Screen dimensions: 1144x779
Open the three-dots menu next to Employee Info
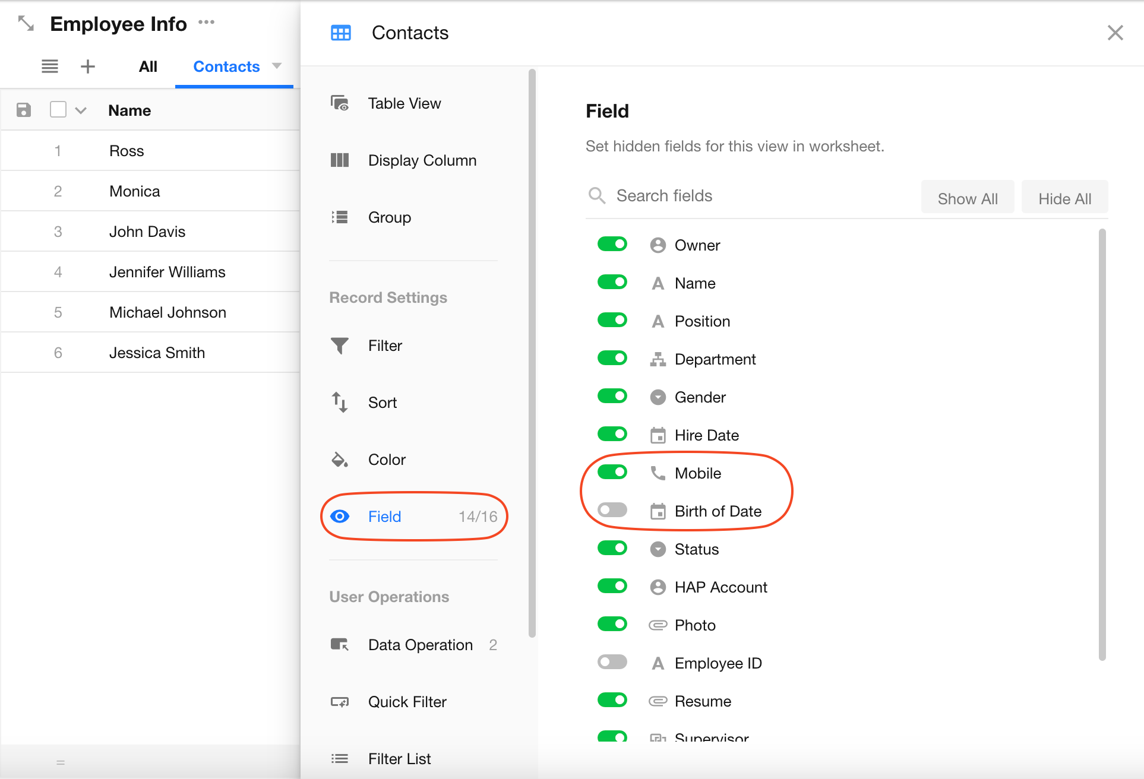tap(206, 23)
